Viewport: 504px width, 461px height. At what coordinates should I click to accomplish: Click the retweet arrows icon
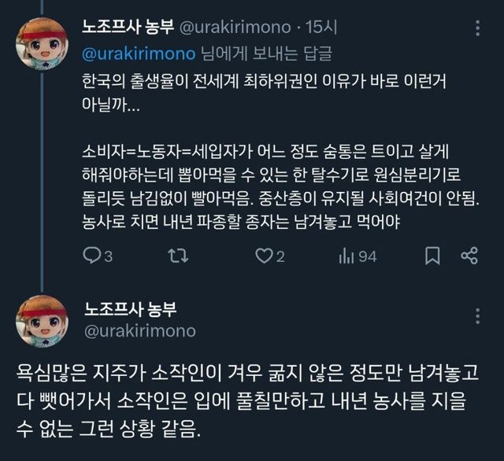[182, 256]
